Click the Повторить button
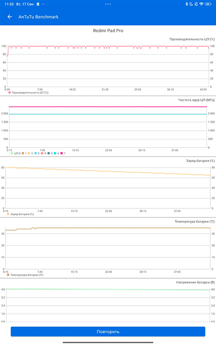 [108, 331]
